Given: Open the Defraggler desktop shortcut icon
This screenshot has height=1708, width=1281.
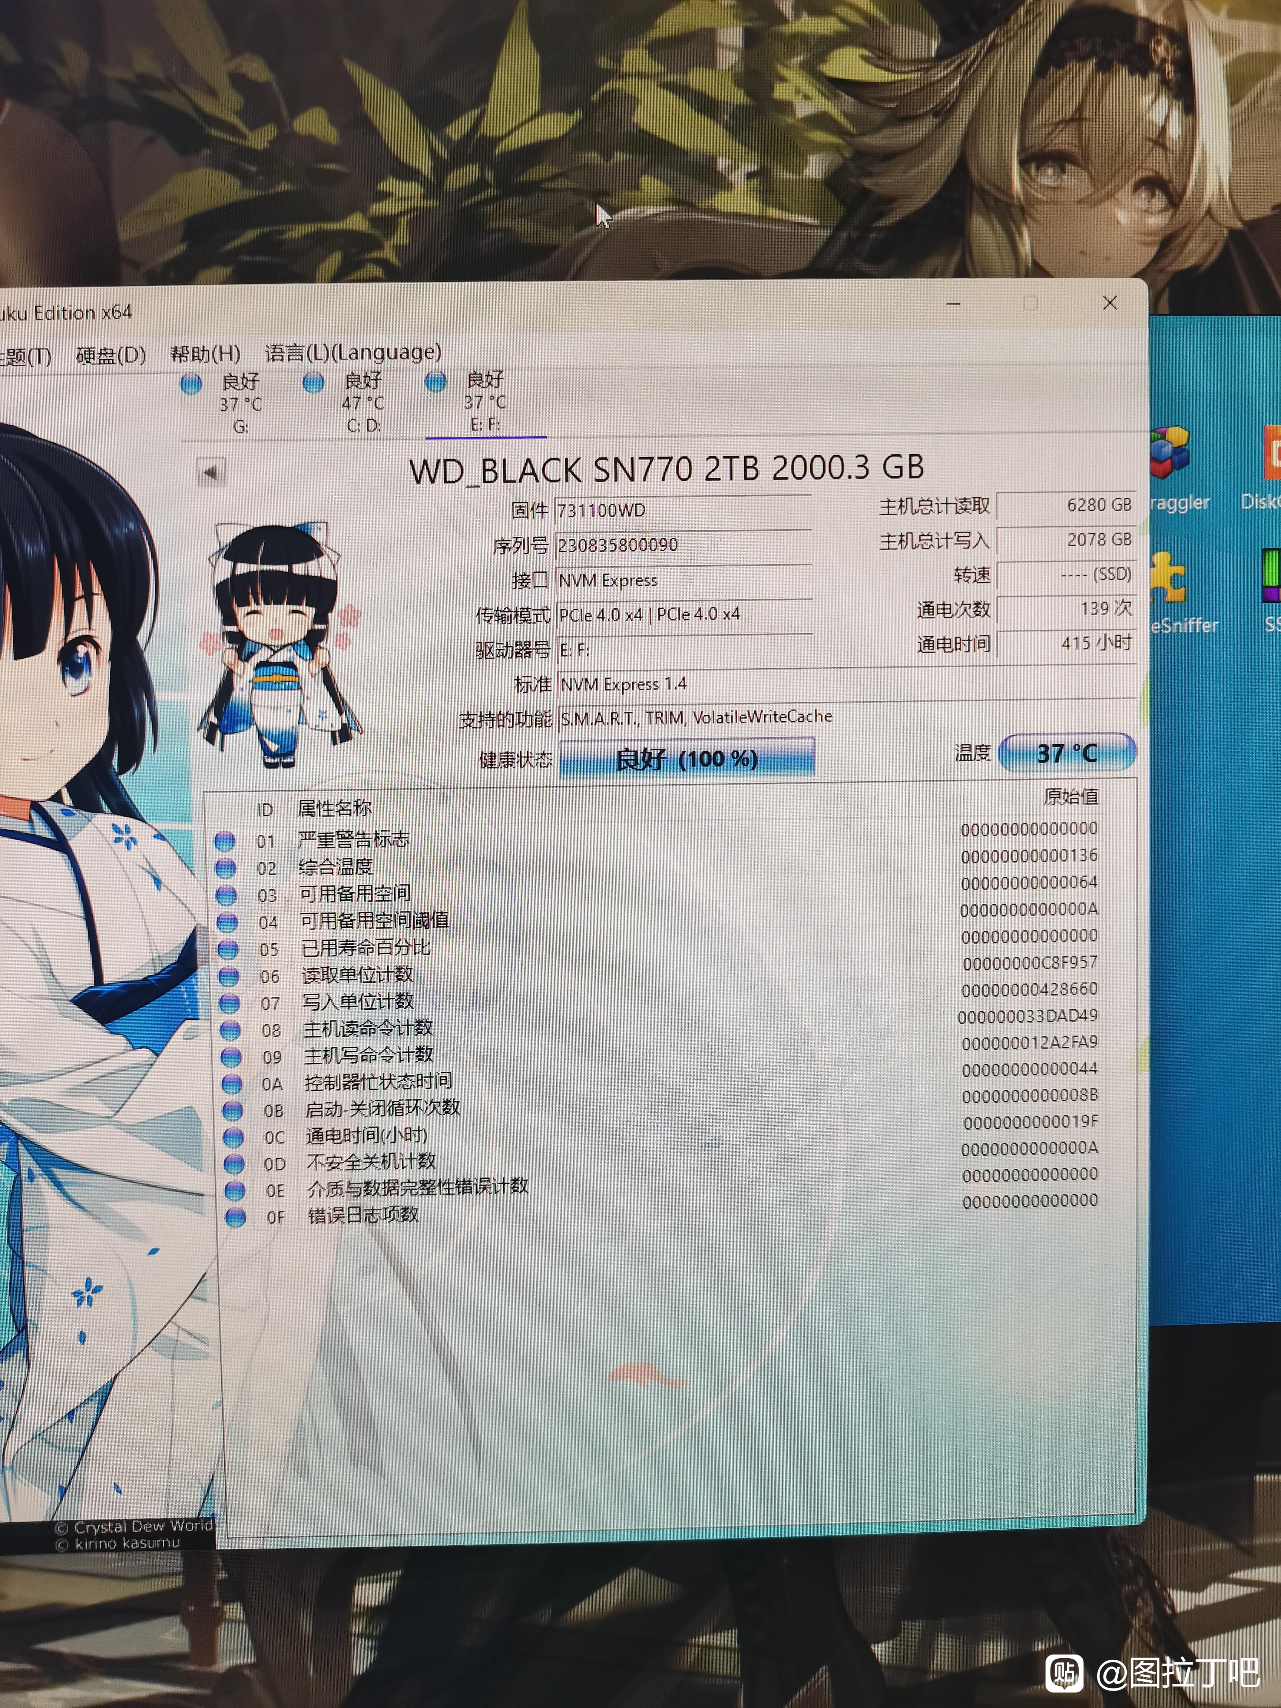Looking at the screenshot, I should (x=1171, y=453).
